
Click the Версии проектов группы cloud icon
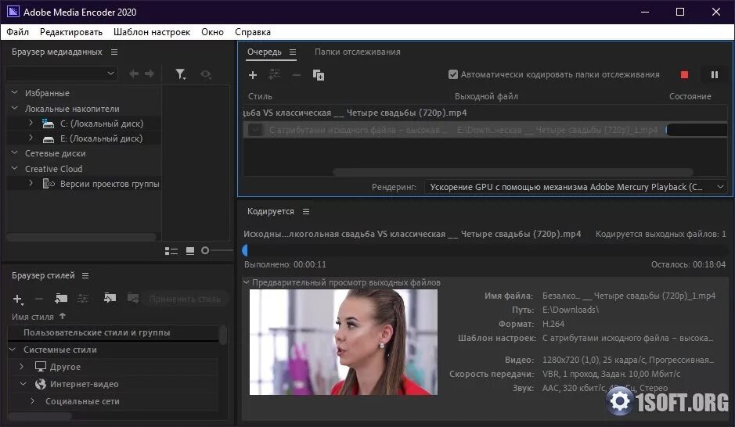49,184
